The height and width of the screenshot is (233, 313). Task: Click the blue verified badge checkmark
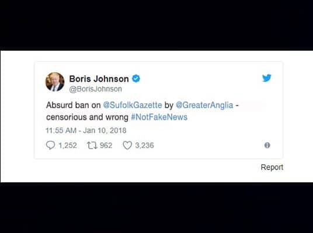click(136, 79)
